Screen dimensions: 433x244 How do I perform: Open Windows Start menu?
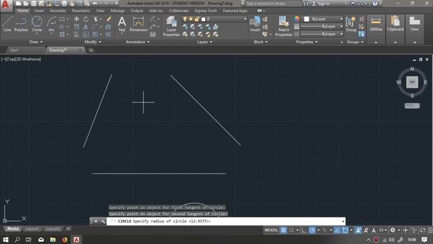5,239
